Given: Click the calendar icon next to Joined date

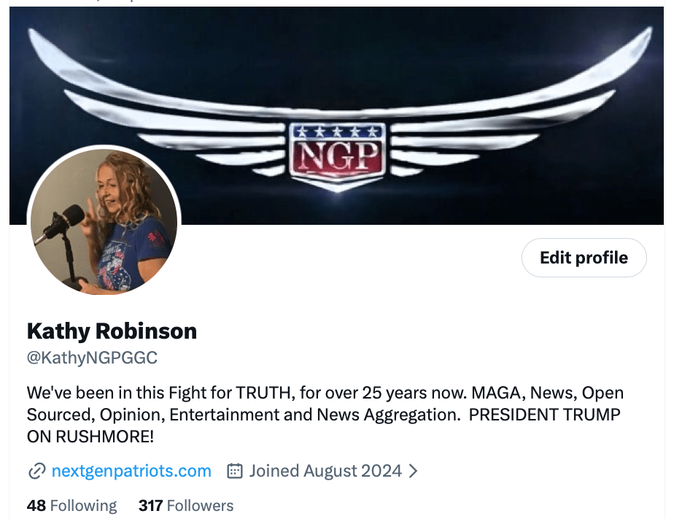Looking at the screenshot, I should point(235,471).
